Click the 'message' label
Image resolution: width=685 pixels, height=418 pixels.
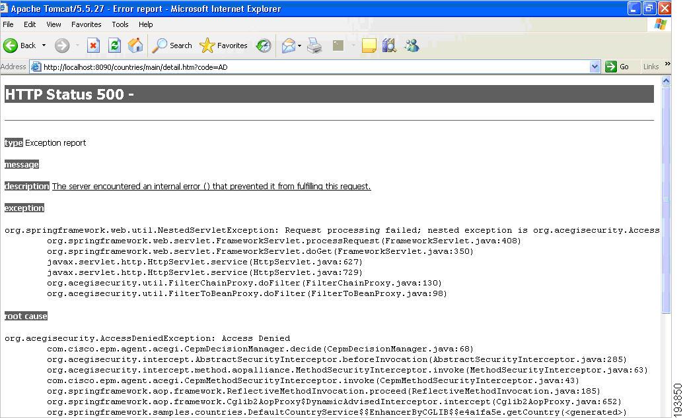click(21, 164)
